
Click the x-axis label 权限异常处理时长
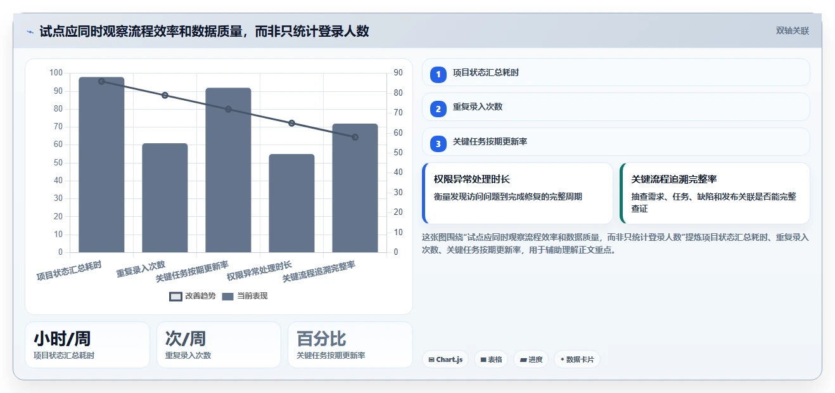point(259,271)
